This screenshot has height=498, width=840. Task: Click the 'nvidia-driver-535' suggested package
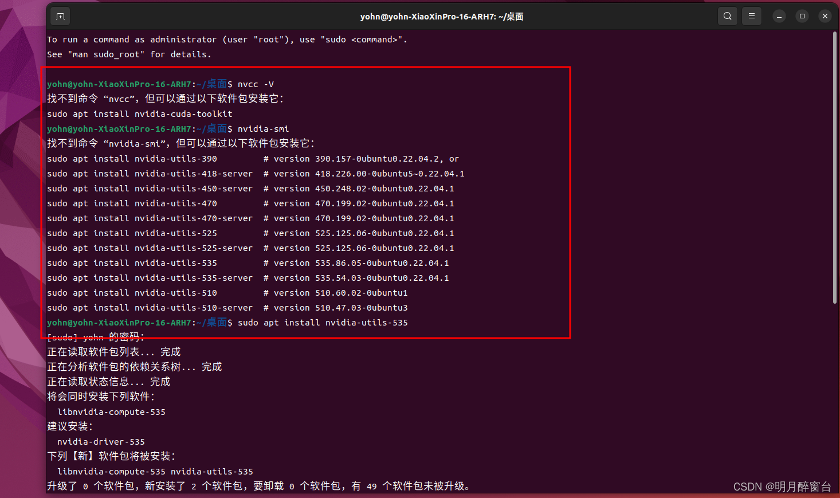click(101, 442)
